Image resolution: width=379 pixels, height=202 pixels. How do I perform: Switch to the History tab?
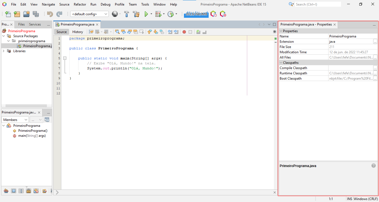pos(77,32)
